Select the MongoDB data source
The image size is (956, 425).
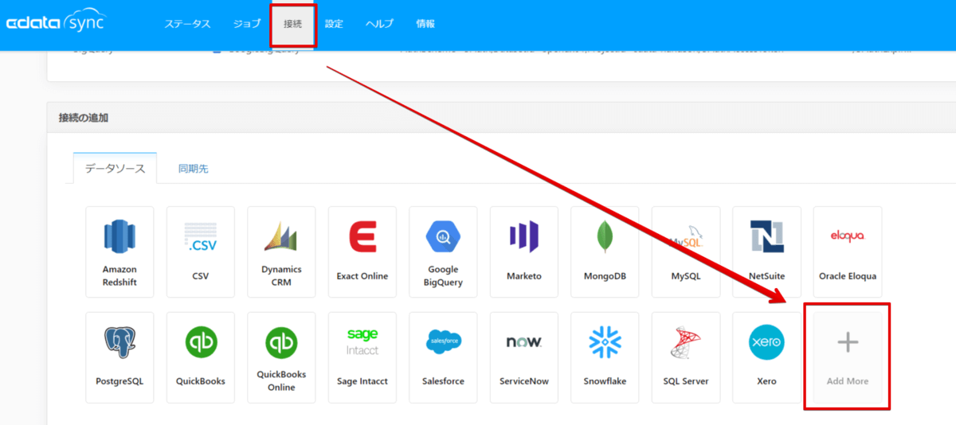coord(605,252)
